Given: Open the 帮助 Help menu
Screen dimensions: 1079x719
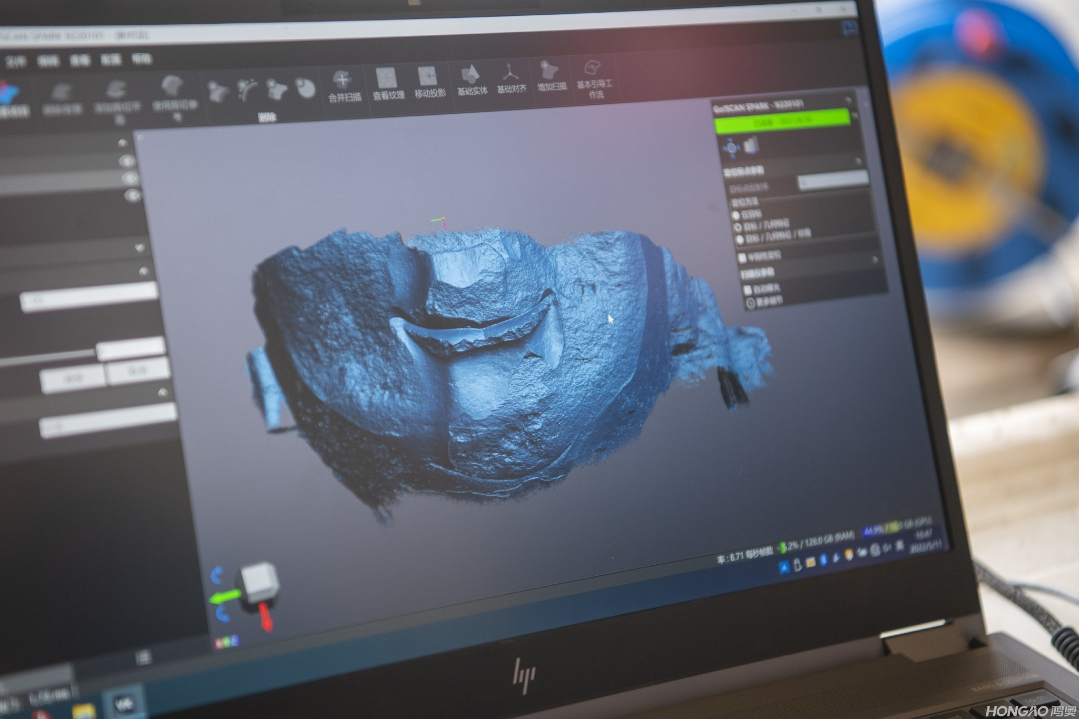Looking at the screenshot, I should pos(141,59).
